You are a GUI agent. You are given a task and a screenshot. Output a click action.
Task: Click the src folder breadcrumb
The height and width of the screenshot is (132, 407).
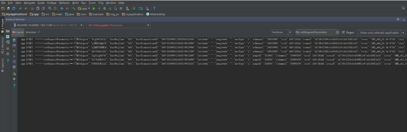coord(46,14)
